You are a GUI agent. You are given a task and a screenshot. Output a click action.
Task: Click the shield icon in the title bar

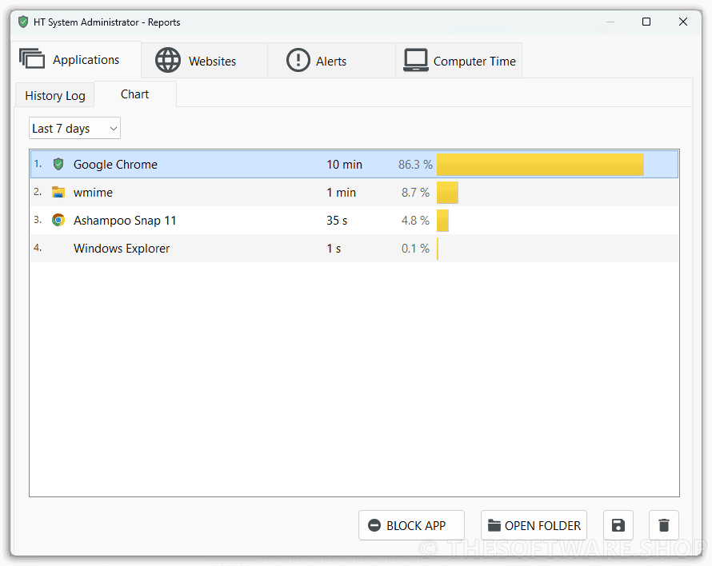tap(23, 22)
